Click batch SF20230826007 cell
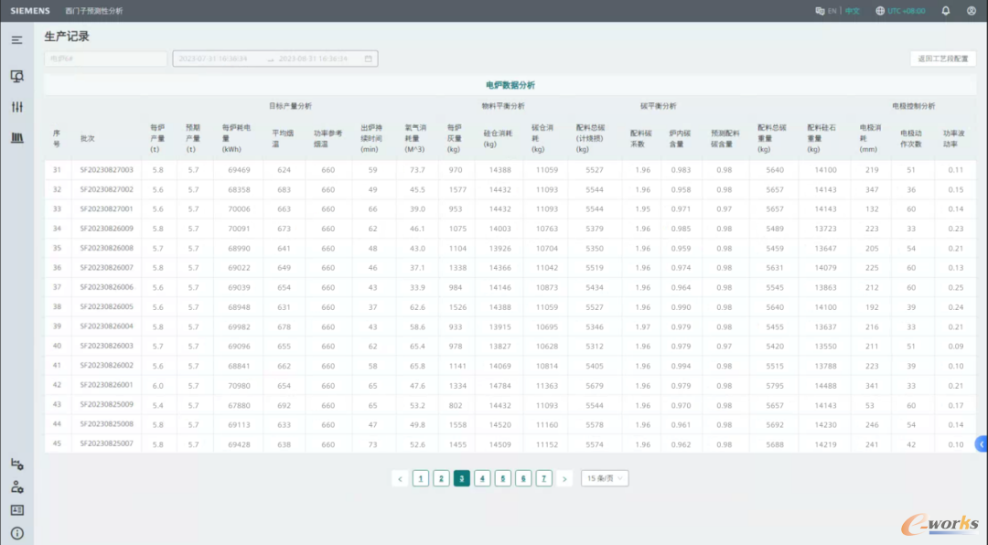 [x=106, y=268]
